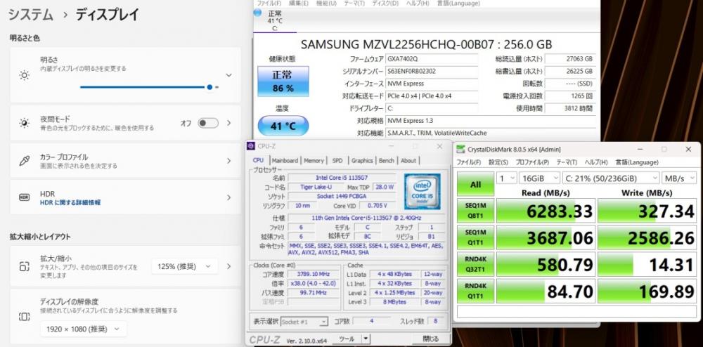Screen dimensions: 703x347
Task: Open the CPU-Z tools dropdown arrow
Action: pyautogui.click(x=366, y=339)
